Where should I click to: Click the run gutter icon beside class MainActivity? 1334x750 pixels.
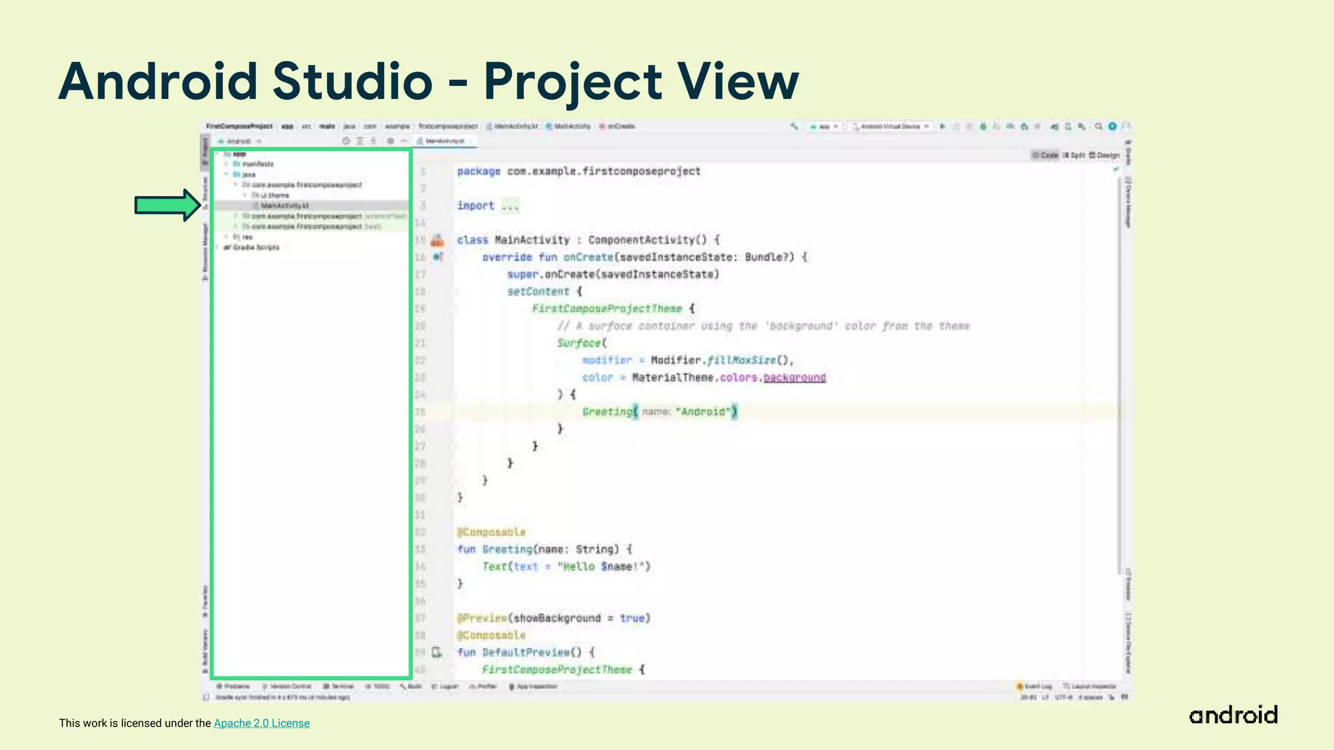(438, 240)
